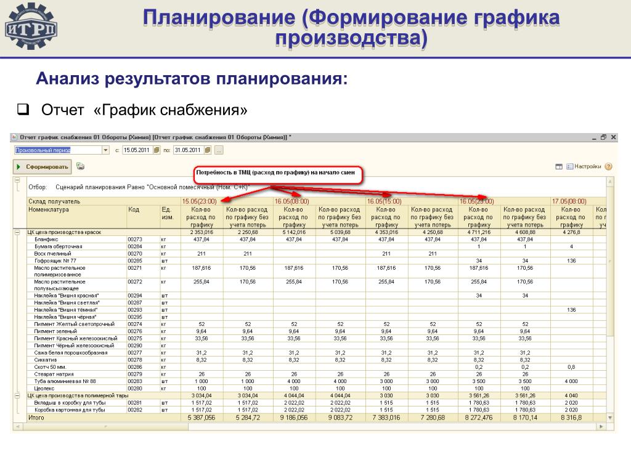Screen dimensions: 631x473
Task: Select row Масло растительное полимеризованное
Action: tap(60, 271)
